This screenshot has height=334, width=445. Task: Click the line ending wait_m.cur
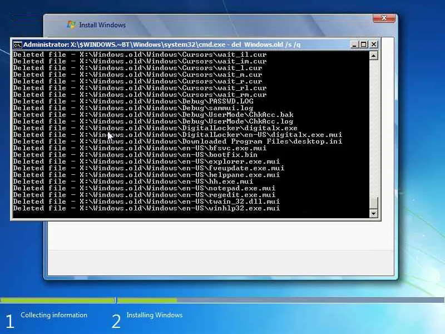[x=137, y=75]
